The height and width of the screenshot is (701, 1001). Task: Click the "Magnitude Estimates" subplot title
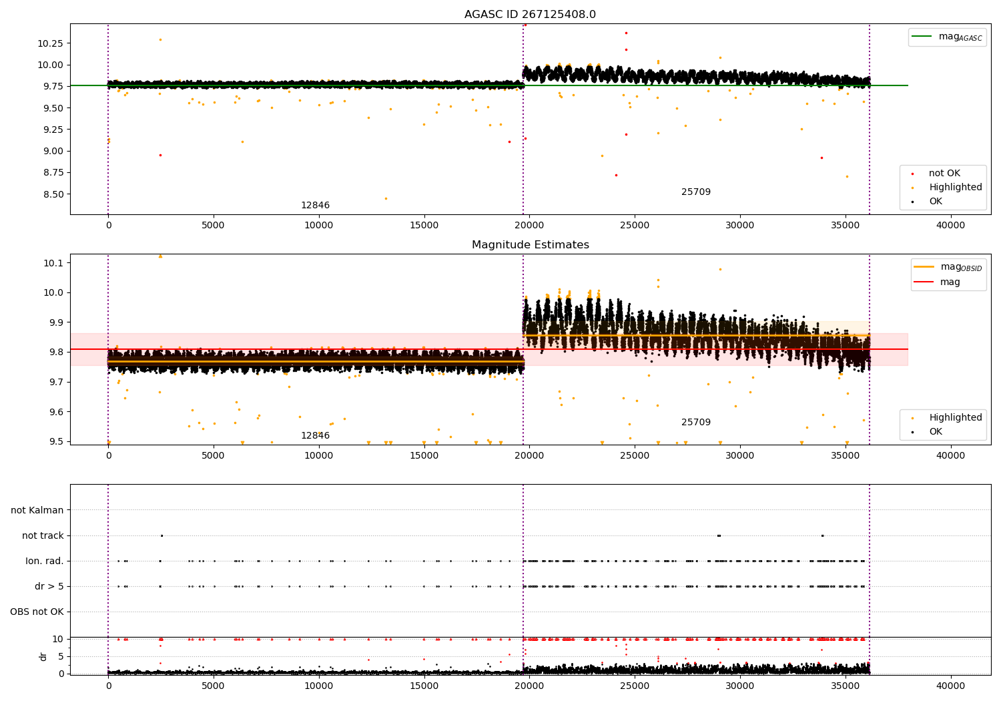coord(531,245)
